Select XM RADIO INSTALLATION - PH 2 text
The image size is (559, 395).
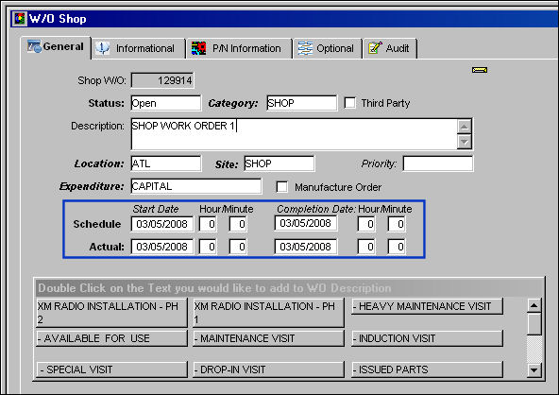coord(111,313)
